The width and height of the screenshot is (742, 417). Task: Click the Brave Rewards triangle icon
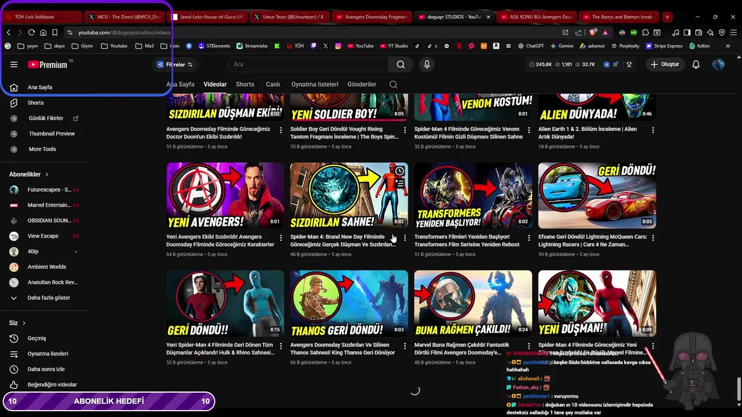[x=605, y=32]
